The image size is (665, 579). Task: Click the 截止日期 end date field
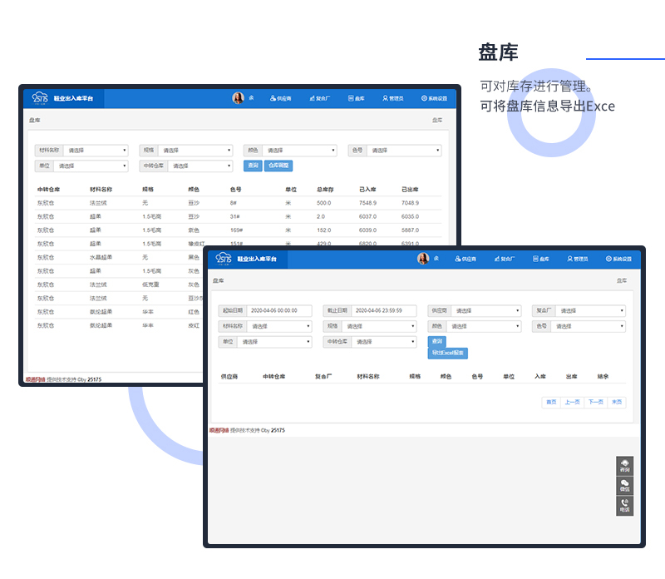pos(383,311)
